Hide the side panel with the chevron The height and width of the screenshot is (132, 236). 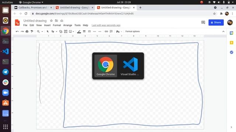[x=231, y=127]
